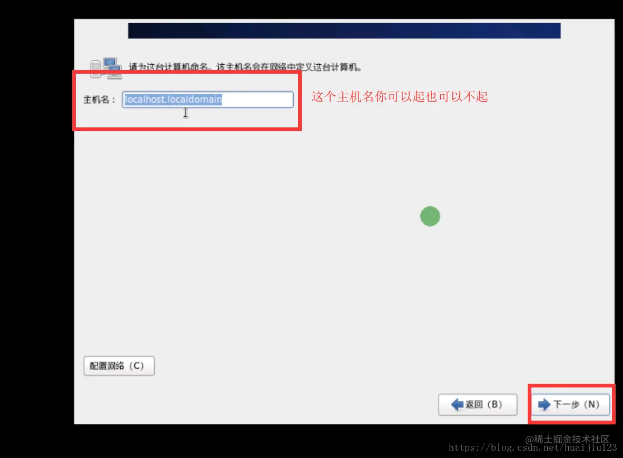
Task: Click the red annotation text about hostname
Action: pyautogui.click(x=399, y=97)
